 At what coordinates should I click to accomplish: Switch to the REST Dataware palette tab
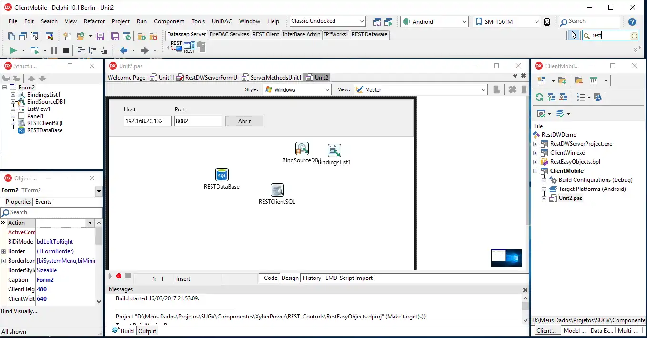pos(369,34)
